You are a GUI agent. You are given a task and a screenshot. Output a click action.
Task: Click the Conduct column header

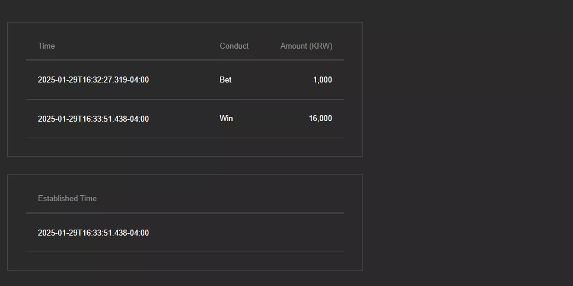click(234, 46)
